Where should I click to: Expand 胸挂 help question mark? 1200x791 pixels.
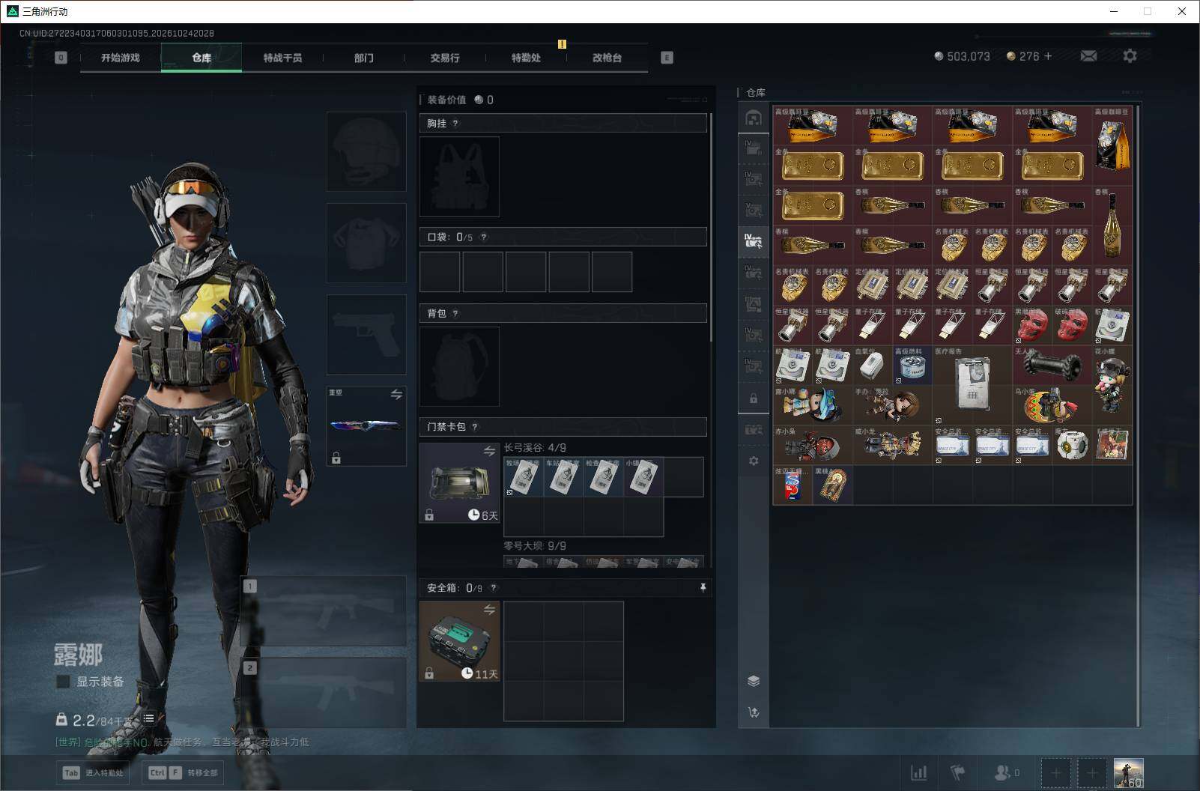[x=455, y=124]
